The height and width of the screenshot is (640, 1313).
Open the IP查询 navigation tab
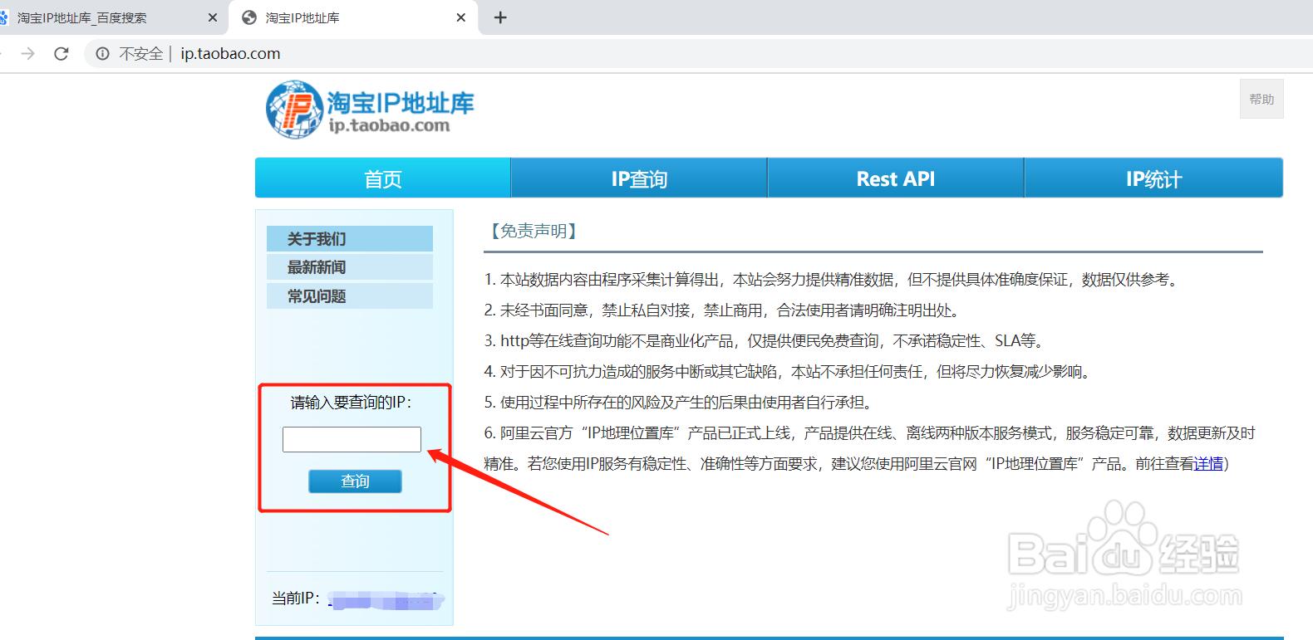click(x=639, y=178)
